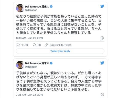This screenshot has width=128, height=98.
Task: Open second tweet's profile avatar
Action: click(20, 65)
